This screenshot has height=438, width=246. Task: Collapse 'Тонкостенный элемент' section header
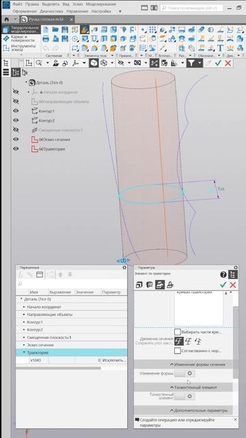tap(184, 387)
